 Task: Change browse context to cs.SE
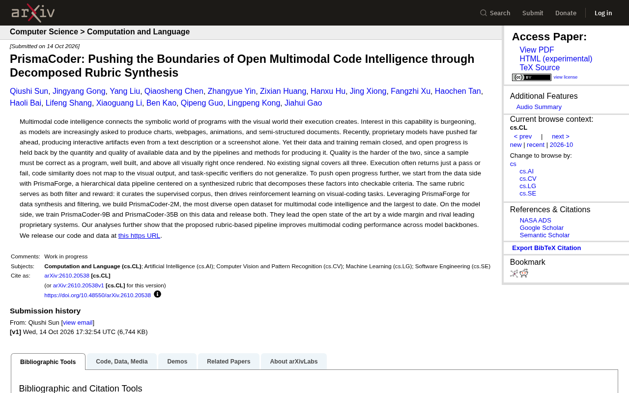528,194
